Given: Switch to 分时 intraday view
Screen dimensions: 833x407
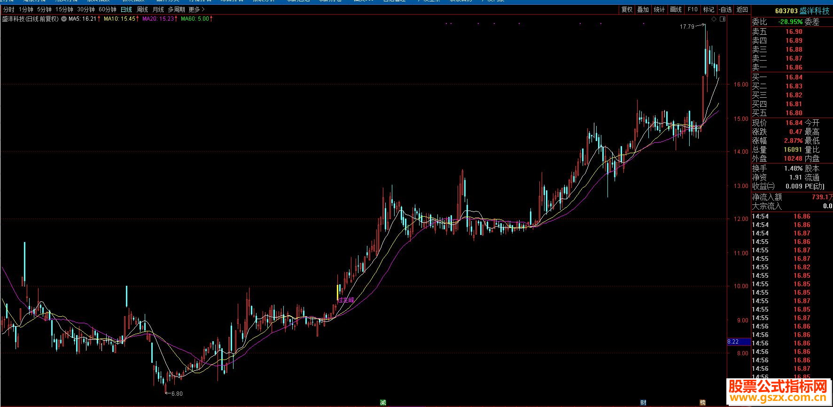Looking at the screenshot, I should [9, 9].
